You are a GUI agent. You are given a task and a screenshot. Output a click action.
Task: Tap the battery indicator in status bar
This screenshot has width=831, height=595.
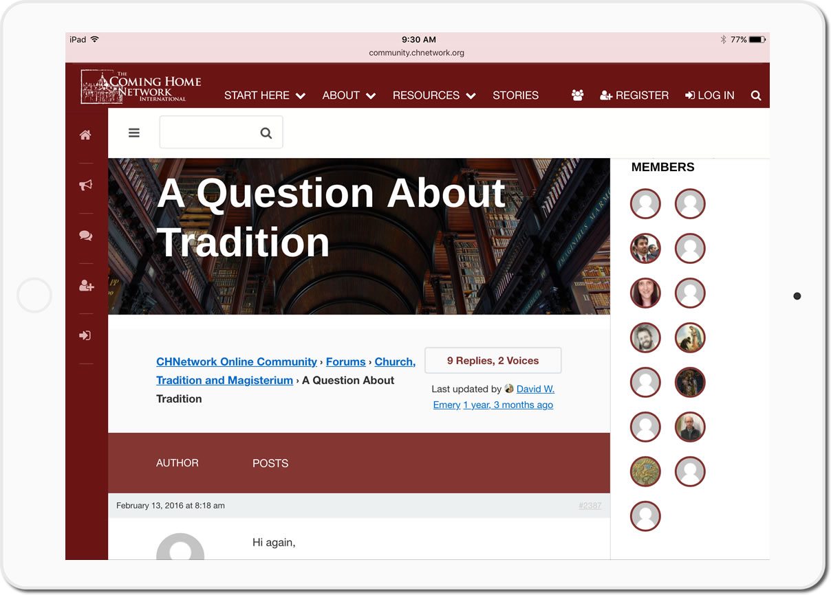[x=757, y=40]
